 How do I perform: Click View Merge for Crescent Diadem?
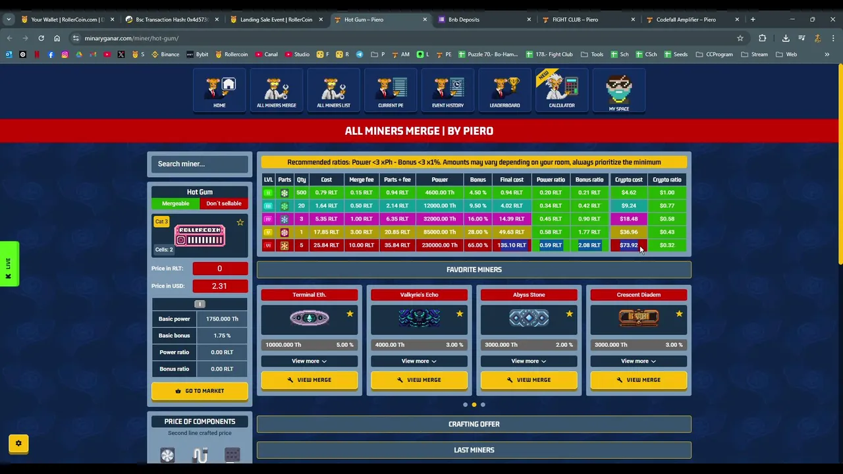[639, 380]
